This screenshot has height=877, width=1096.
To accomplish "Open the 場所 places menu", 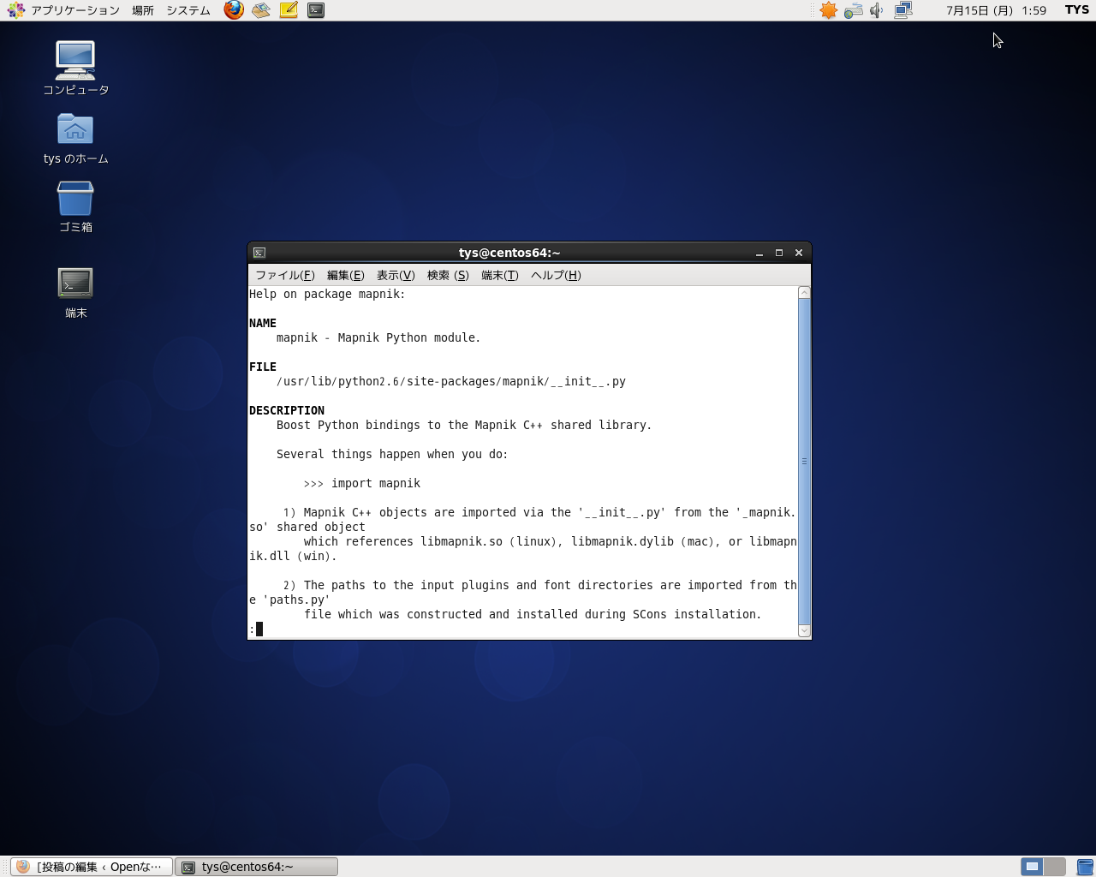I will coord(143,10).
